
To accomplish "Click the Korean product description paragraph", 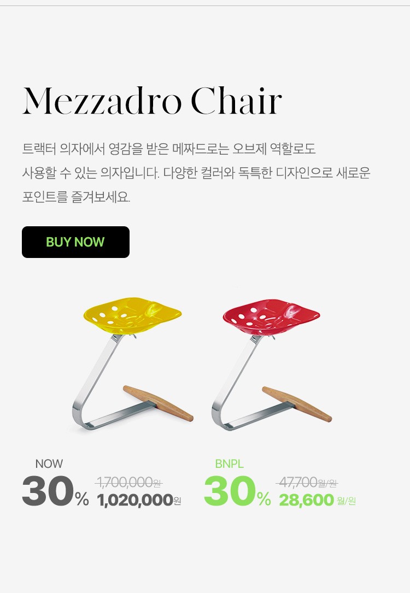I will tap(196, 173).
